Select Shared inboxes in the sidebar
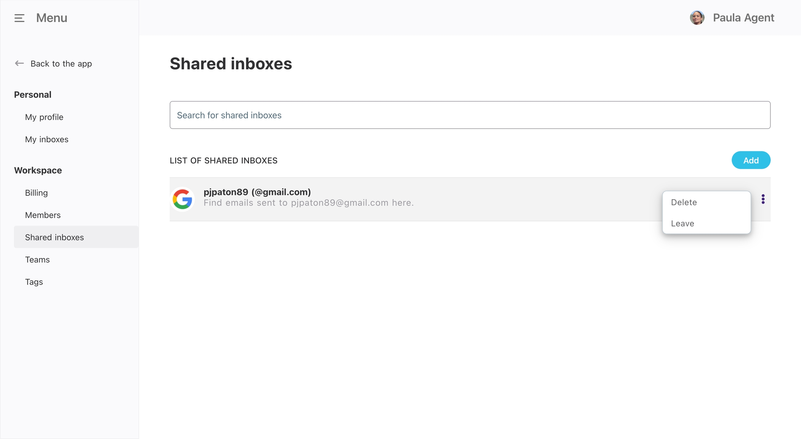This screenshot has width=801, height=439. pyautogui.click(x=55, y=237)
